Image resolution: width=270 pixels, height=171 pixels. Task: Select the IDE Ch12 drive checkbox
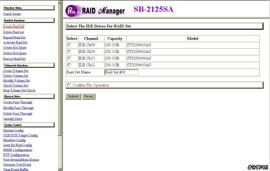point(69,65)
